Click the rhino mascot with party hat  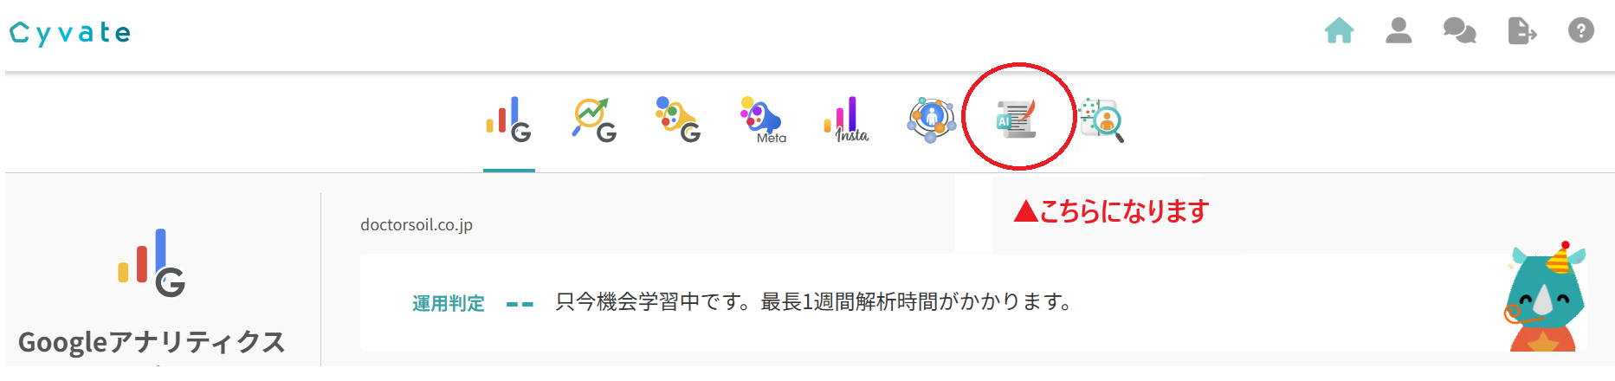click(x=1547, y=297)
